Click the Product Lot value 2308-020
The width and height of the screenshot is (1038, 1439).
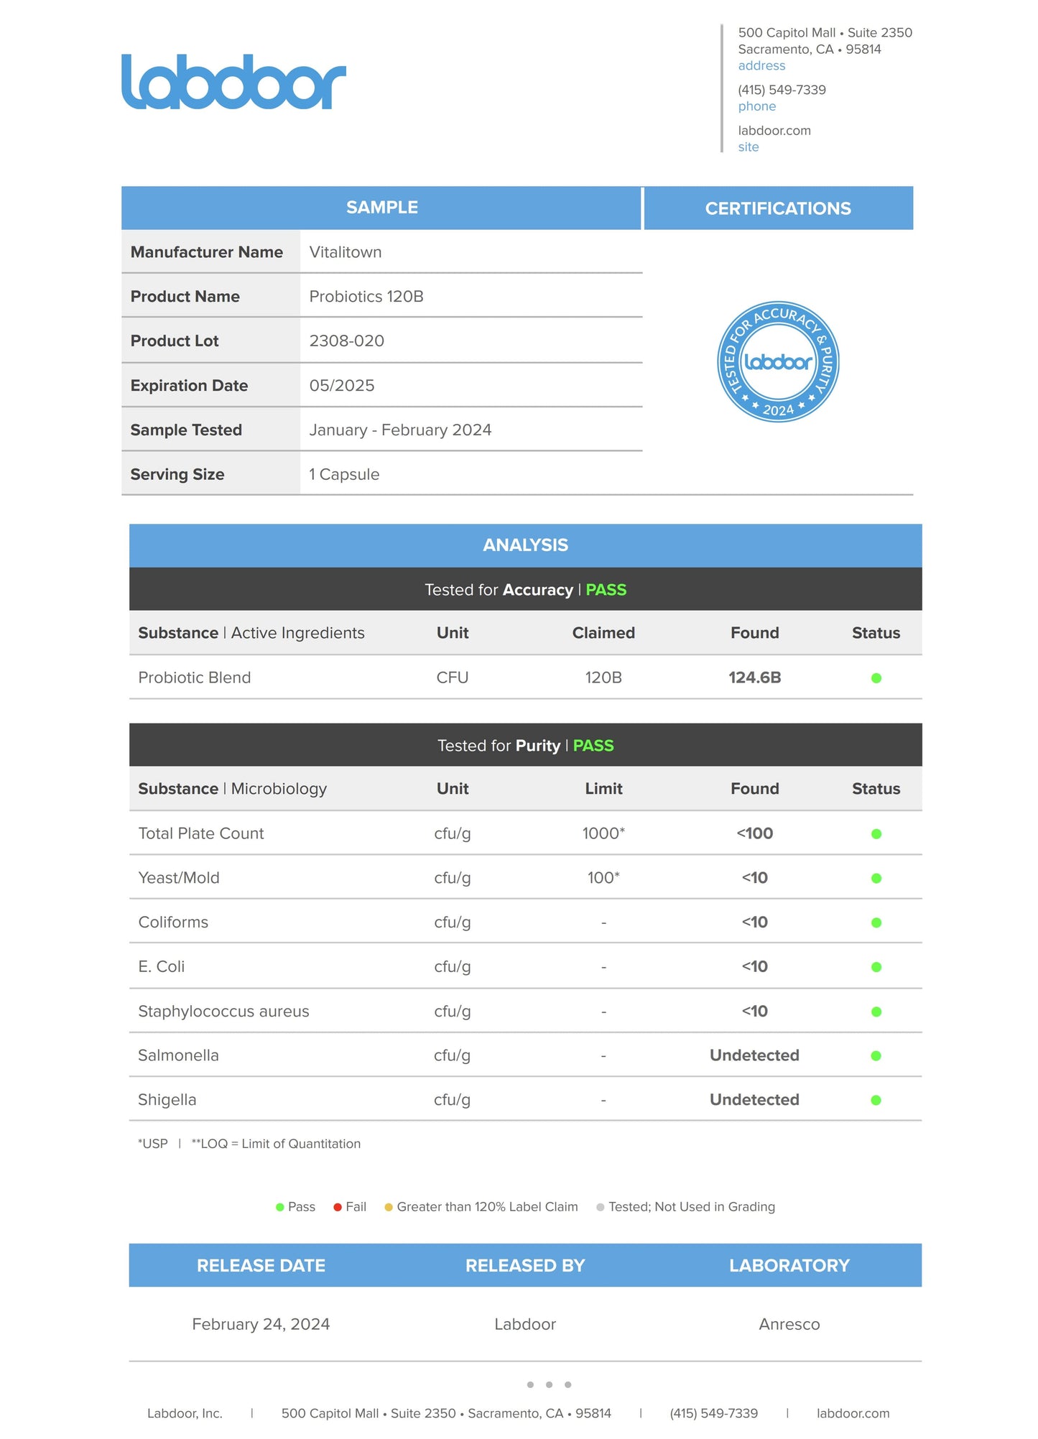[x=346, y=341]
